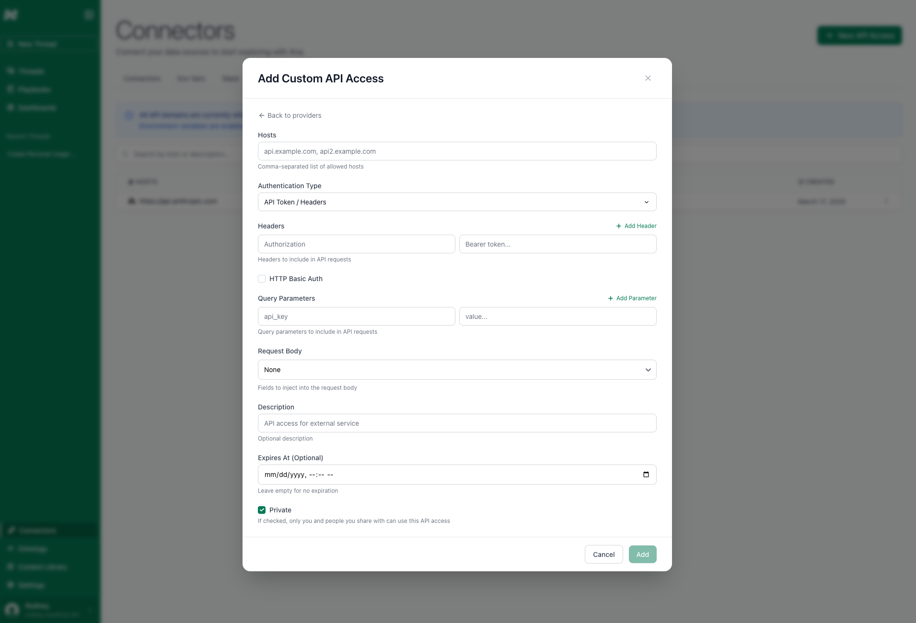Open the Authentication Type dropdown

click(x=456, y=202)
